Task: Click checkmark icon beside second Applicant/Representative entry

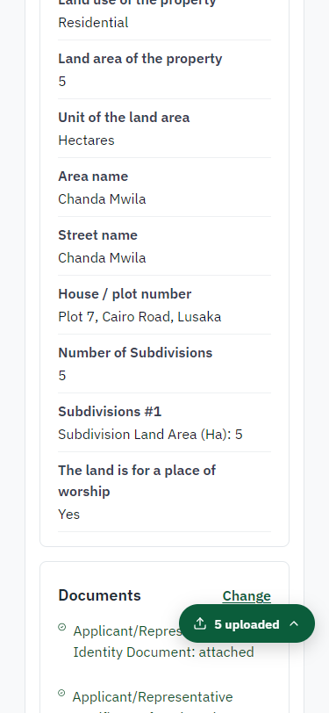Action: tap(62, 693)
